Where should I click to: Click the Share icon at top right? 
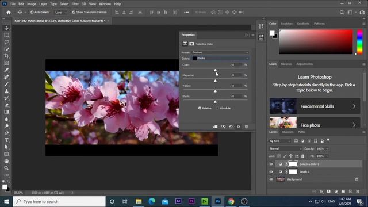click(x=362, y=12)
